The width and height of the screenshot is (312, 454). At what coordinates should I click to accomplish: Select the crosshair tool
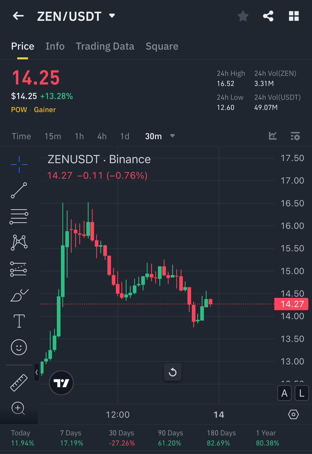coord(19,164)
